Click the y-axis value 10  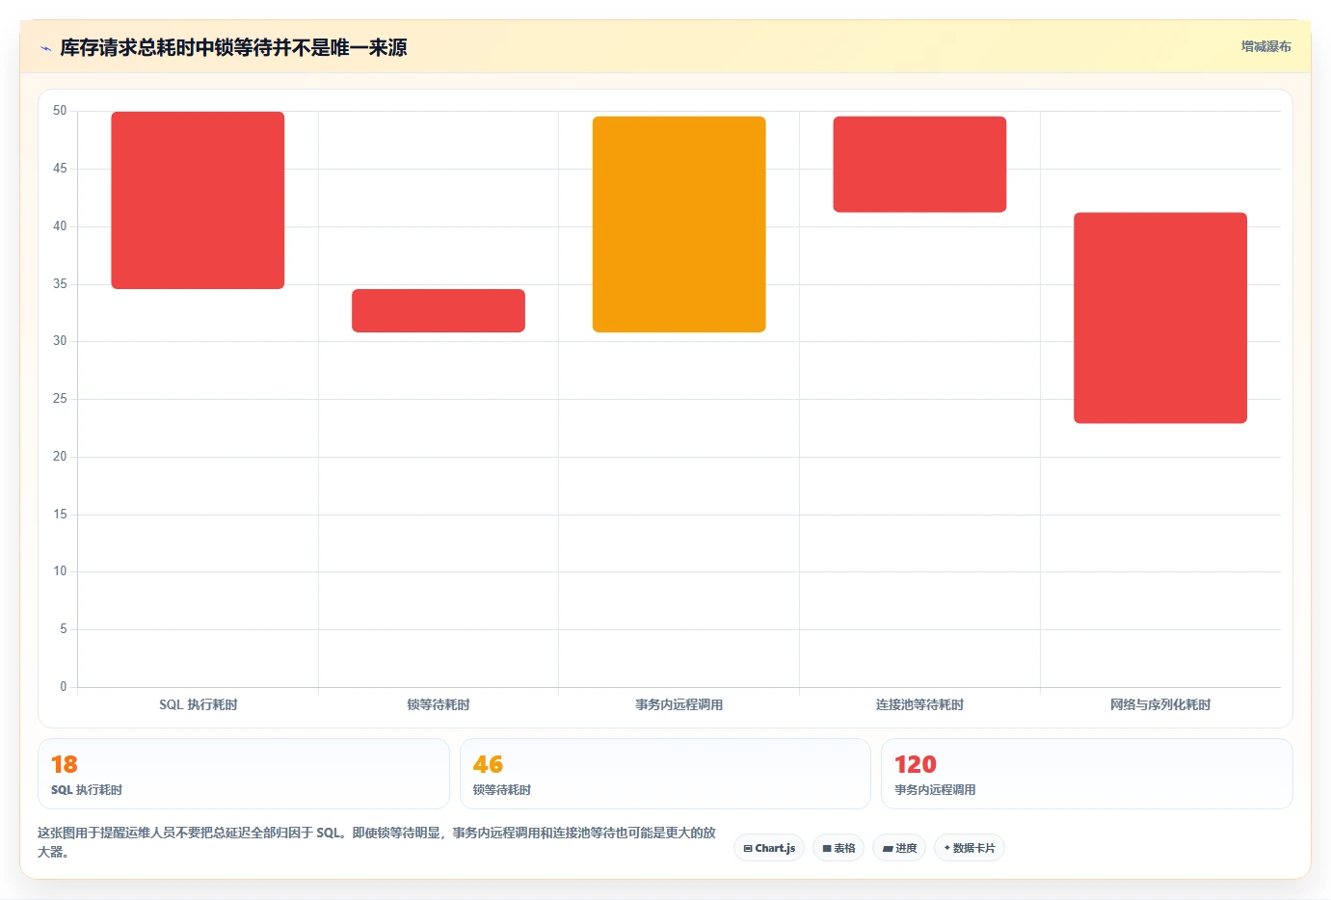click(x=60, y=571)
